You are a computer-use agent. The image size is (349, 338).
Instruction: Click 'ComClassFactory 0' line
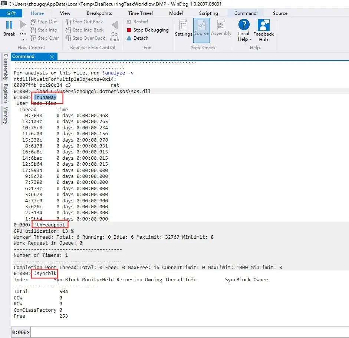point(38,310)
